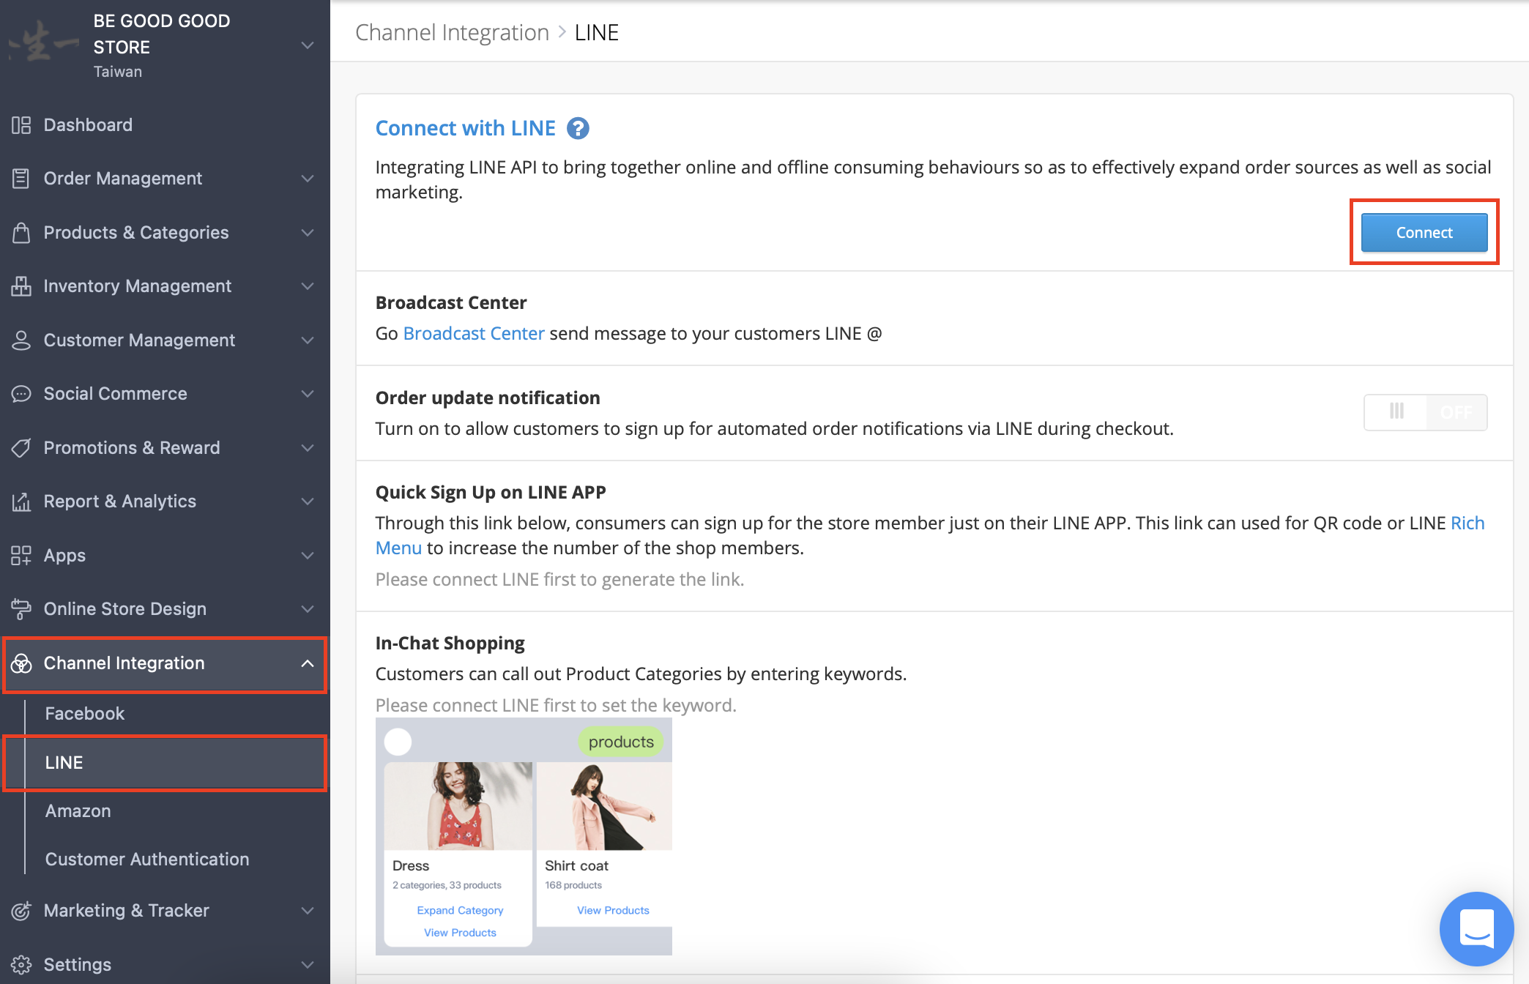Expand Marketing & Tracker chevron
1529x984 pixels.
(x=308, y=911)
